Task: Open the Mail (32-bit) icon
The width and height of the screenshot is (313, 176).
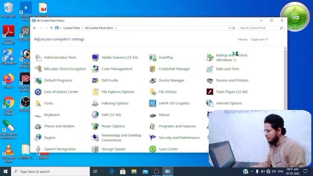Action: (95, 115)
